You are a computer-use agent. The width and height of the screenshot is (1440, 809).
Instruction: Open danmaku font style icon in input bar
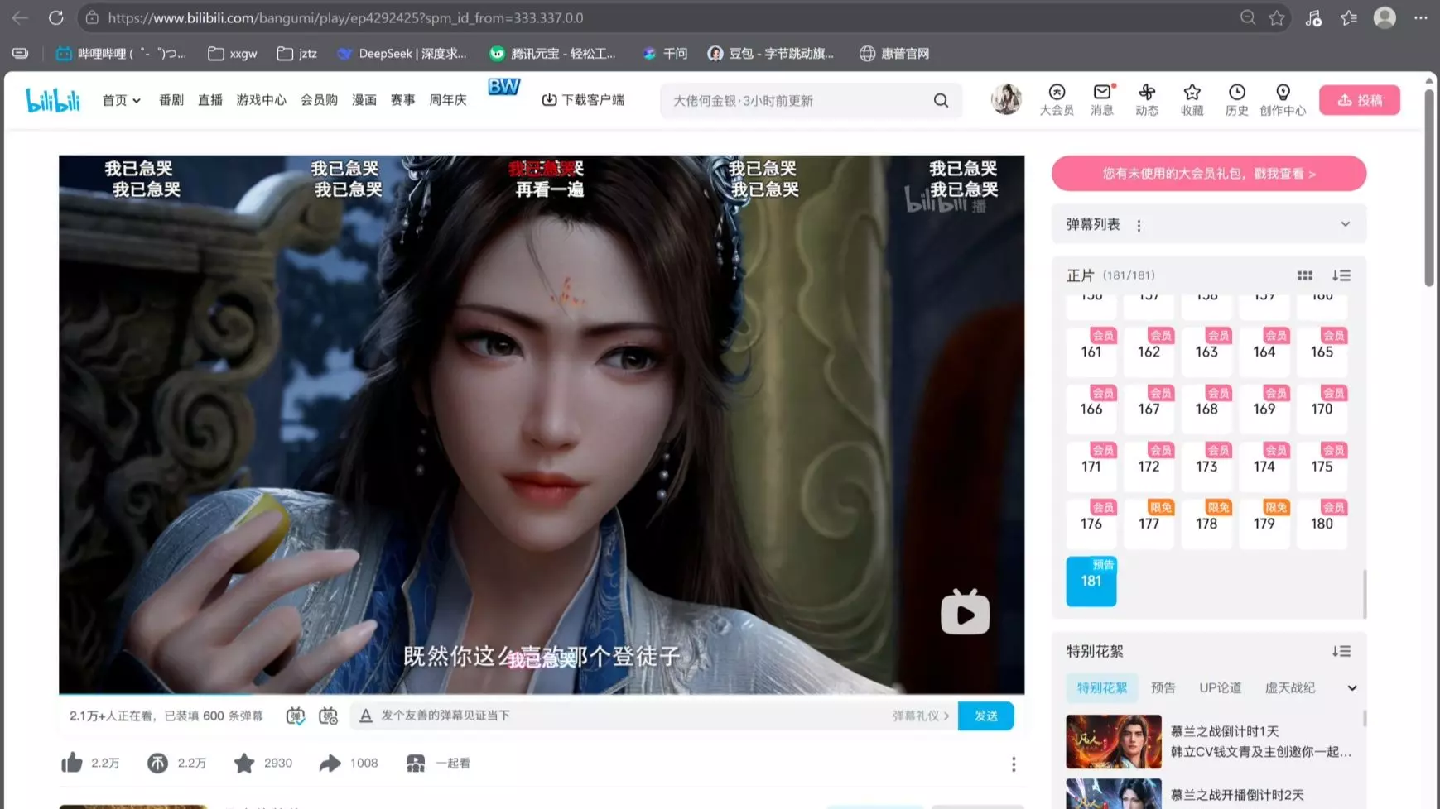(365, 716)
